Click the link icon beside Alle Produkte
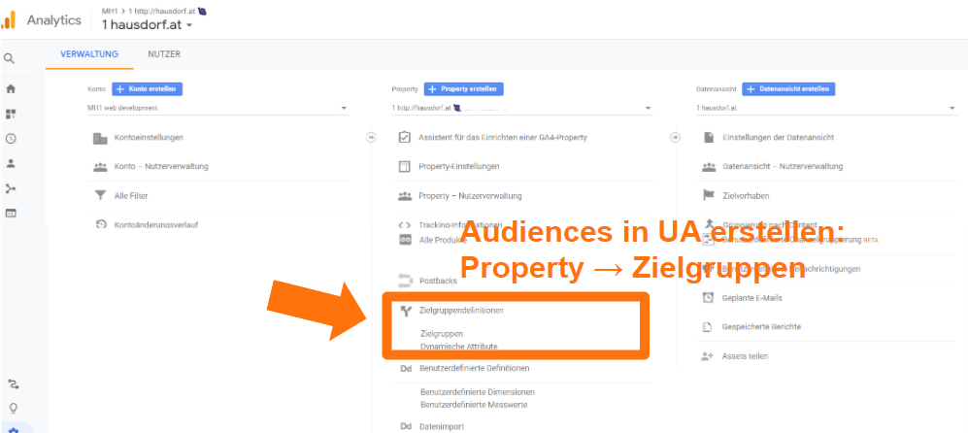The image size is (968, 433). point(405,240)
